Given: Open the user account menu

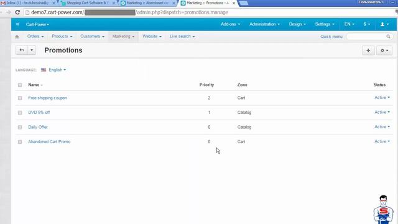Looking at the screenshot, I should (x=384, y=24).
